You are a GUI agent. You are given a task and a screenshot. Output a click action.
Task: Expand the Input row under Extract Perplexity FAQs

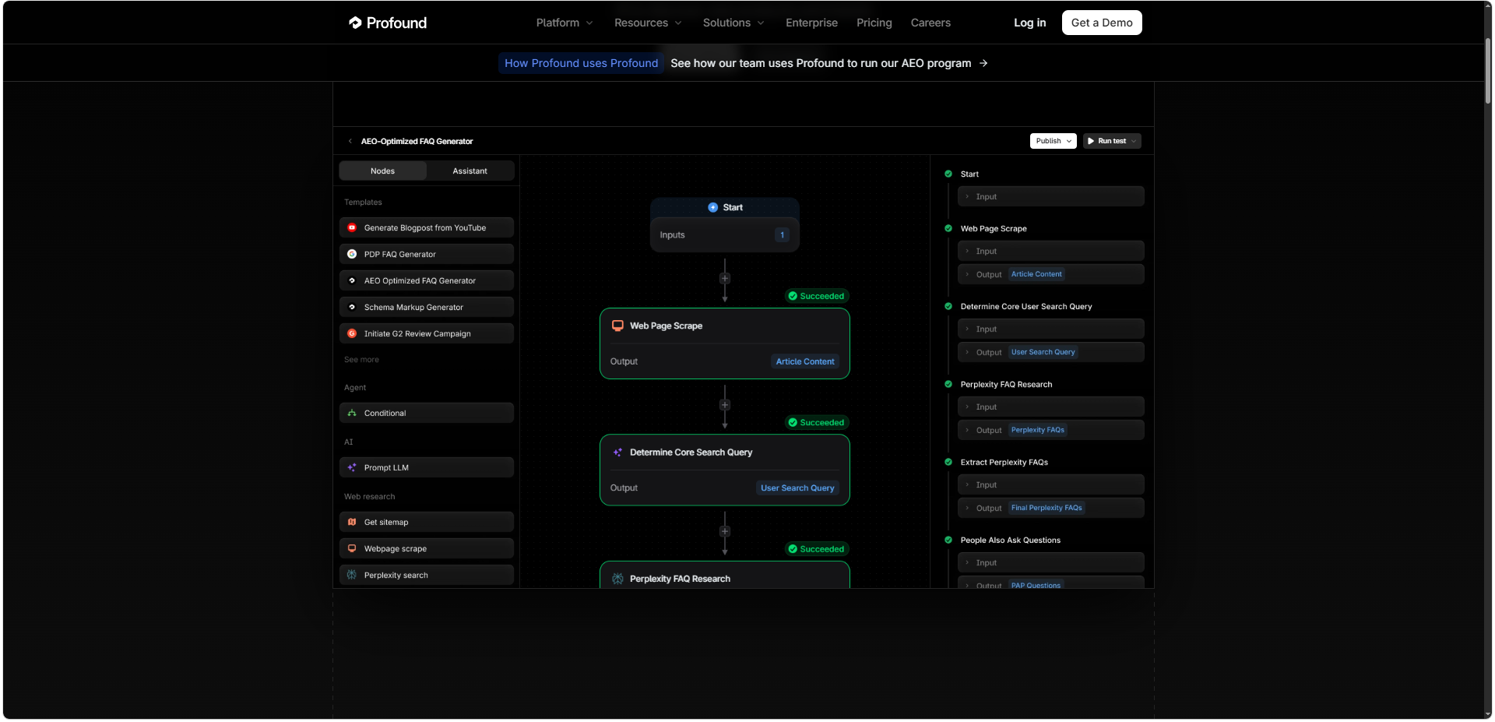click(x=1051, y=484)
